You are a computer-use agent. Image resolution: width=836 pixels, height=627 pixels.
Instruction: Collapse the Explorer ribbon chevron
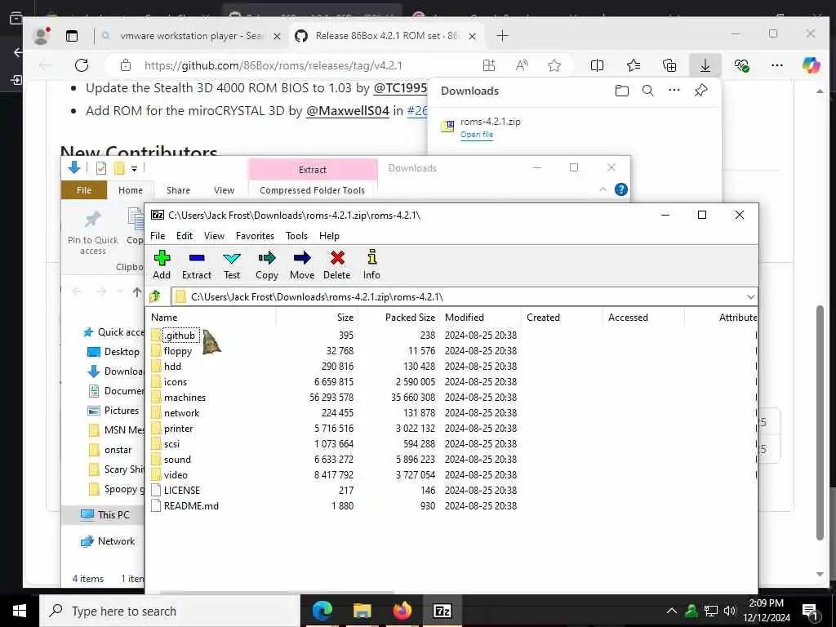click(x=603, y=189)
